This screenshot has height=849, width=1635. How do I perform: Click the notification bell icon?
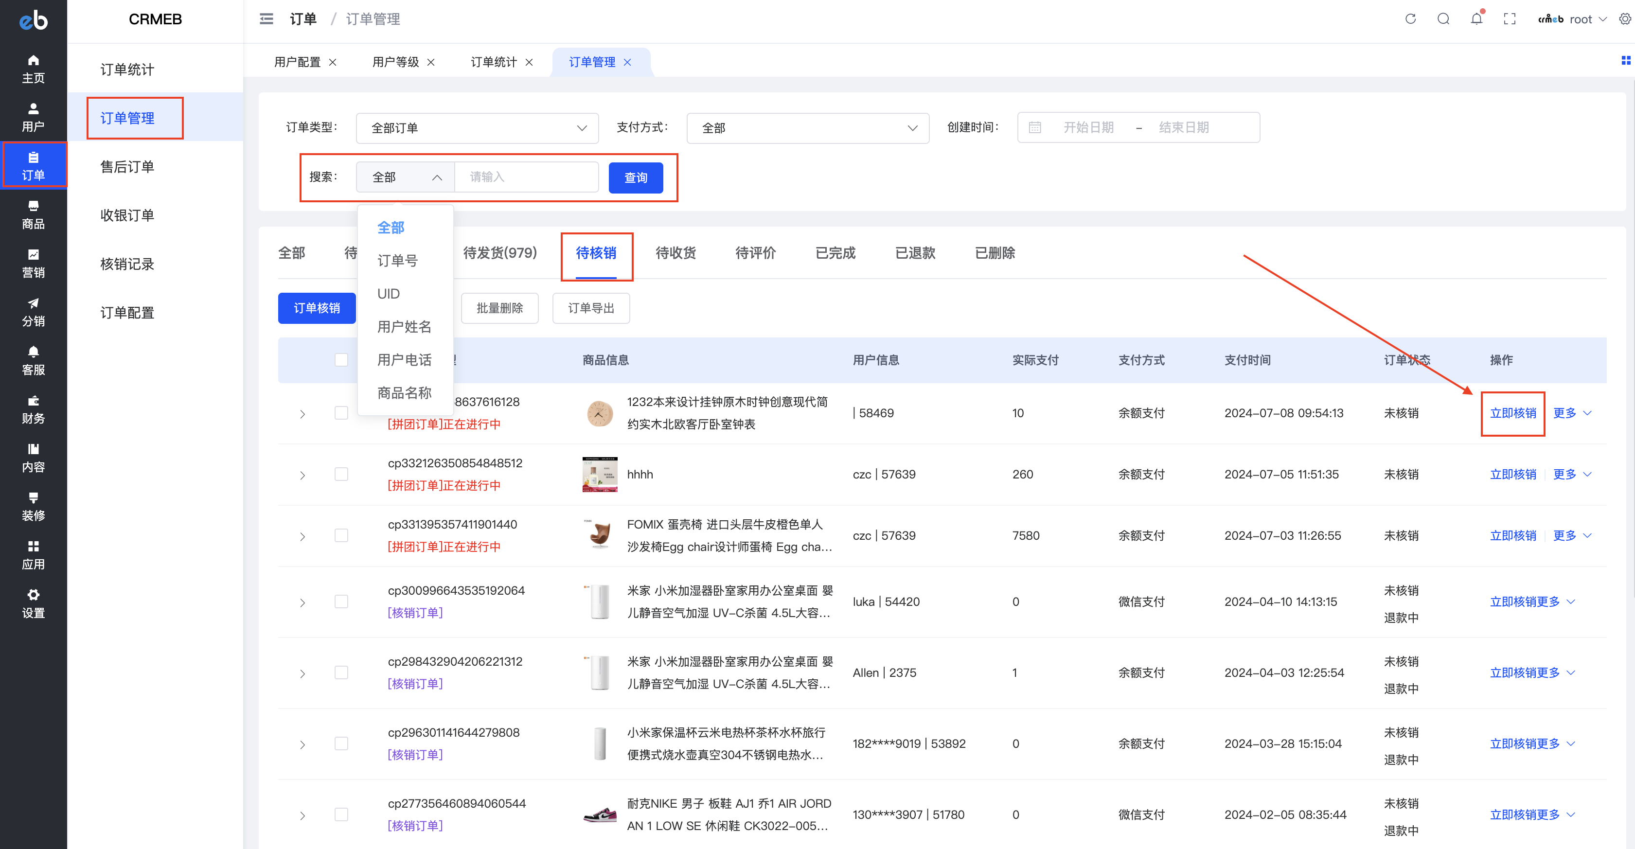[1476, 18]
